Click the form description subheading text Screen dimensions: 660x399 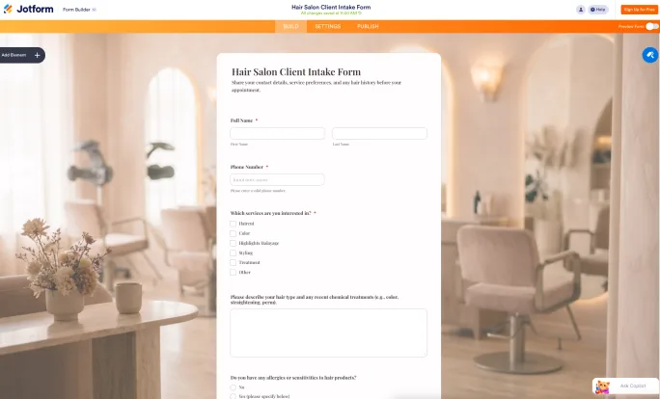pos(316,86)
